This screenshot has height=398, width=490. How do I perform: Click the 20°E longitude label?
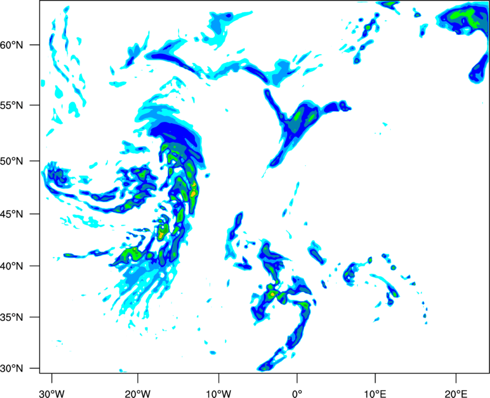[x=456, y=394]
